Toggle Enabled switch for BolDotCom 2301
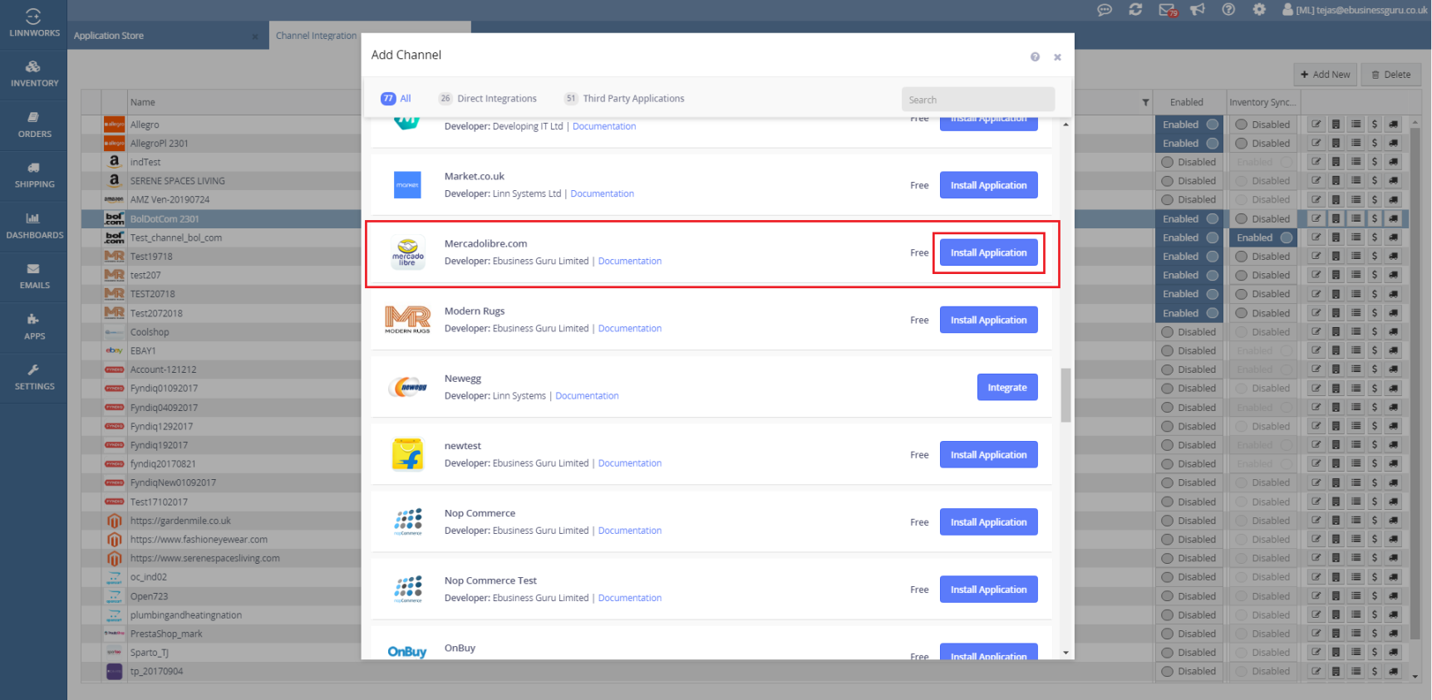 [x=1189, y=218]
